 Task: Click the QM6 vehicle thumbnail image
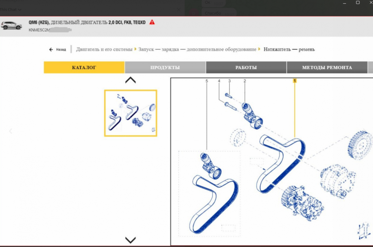pyautogui.click(x=12, y=25)
